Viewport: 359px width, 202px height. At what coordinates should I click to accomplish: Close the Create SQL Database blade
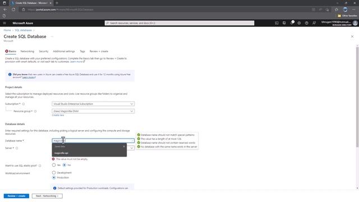click(x=352, y=36)
